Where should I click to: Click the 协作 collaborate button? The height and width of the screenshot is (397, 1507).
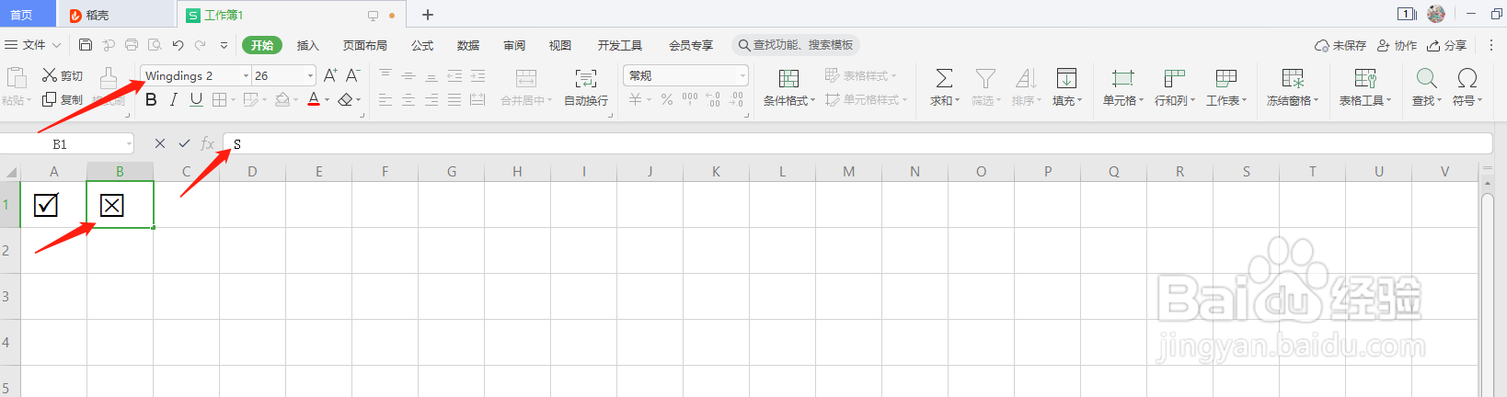pos(1397,45)
